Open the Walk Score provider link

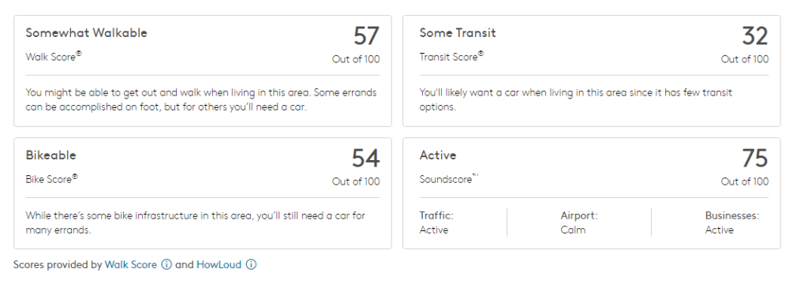[x=131, y=264]
